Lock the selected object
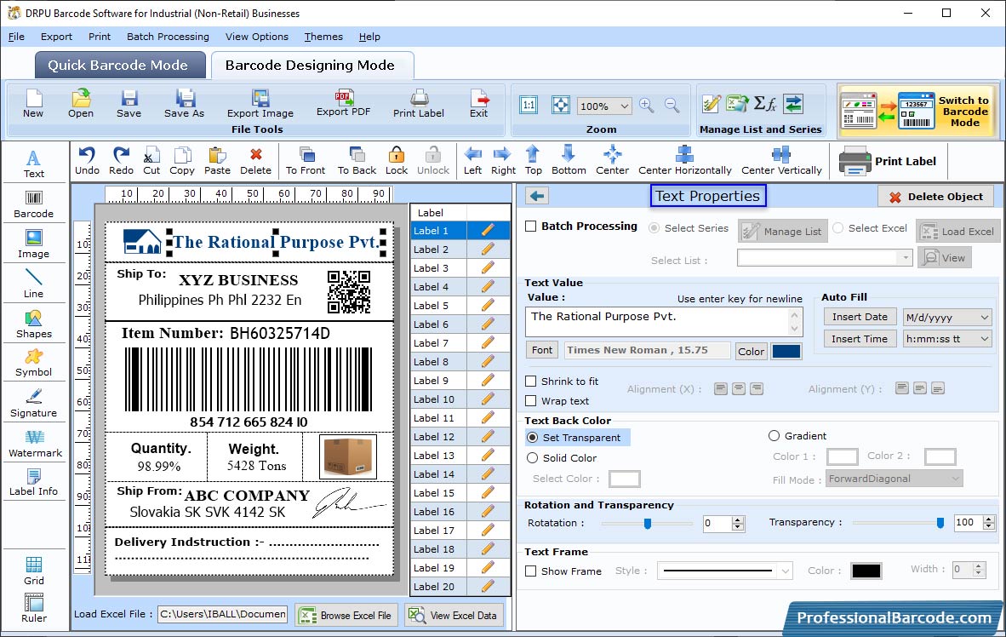Image resolution: width=1006 pixels, height=637 pixels. (397, 161)
